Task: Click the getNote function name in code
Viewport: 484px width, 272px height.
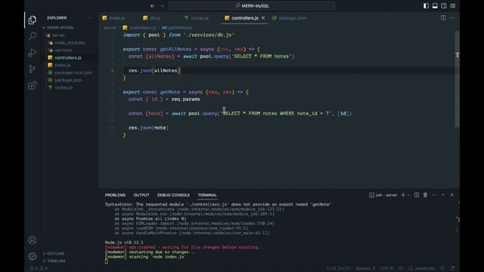Action: point(169,92)
